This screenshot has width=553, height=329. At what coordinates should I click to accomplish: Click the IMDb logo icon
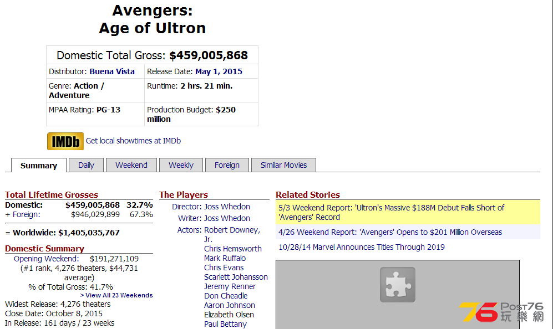point(65,141)
